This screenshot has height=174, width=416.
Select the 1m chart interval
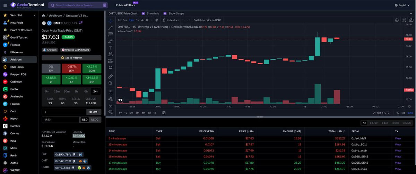(x=119, y=20)
